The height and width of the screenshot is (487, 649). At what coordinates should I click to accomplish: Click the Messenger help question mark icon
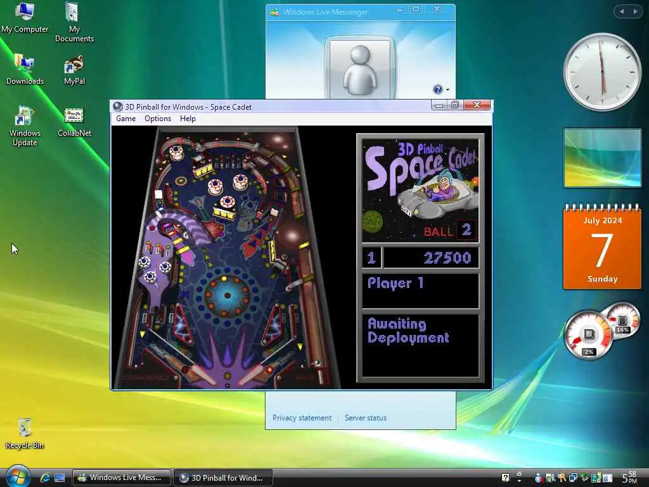tap(437, 89)
